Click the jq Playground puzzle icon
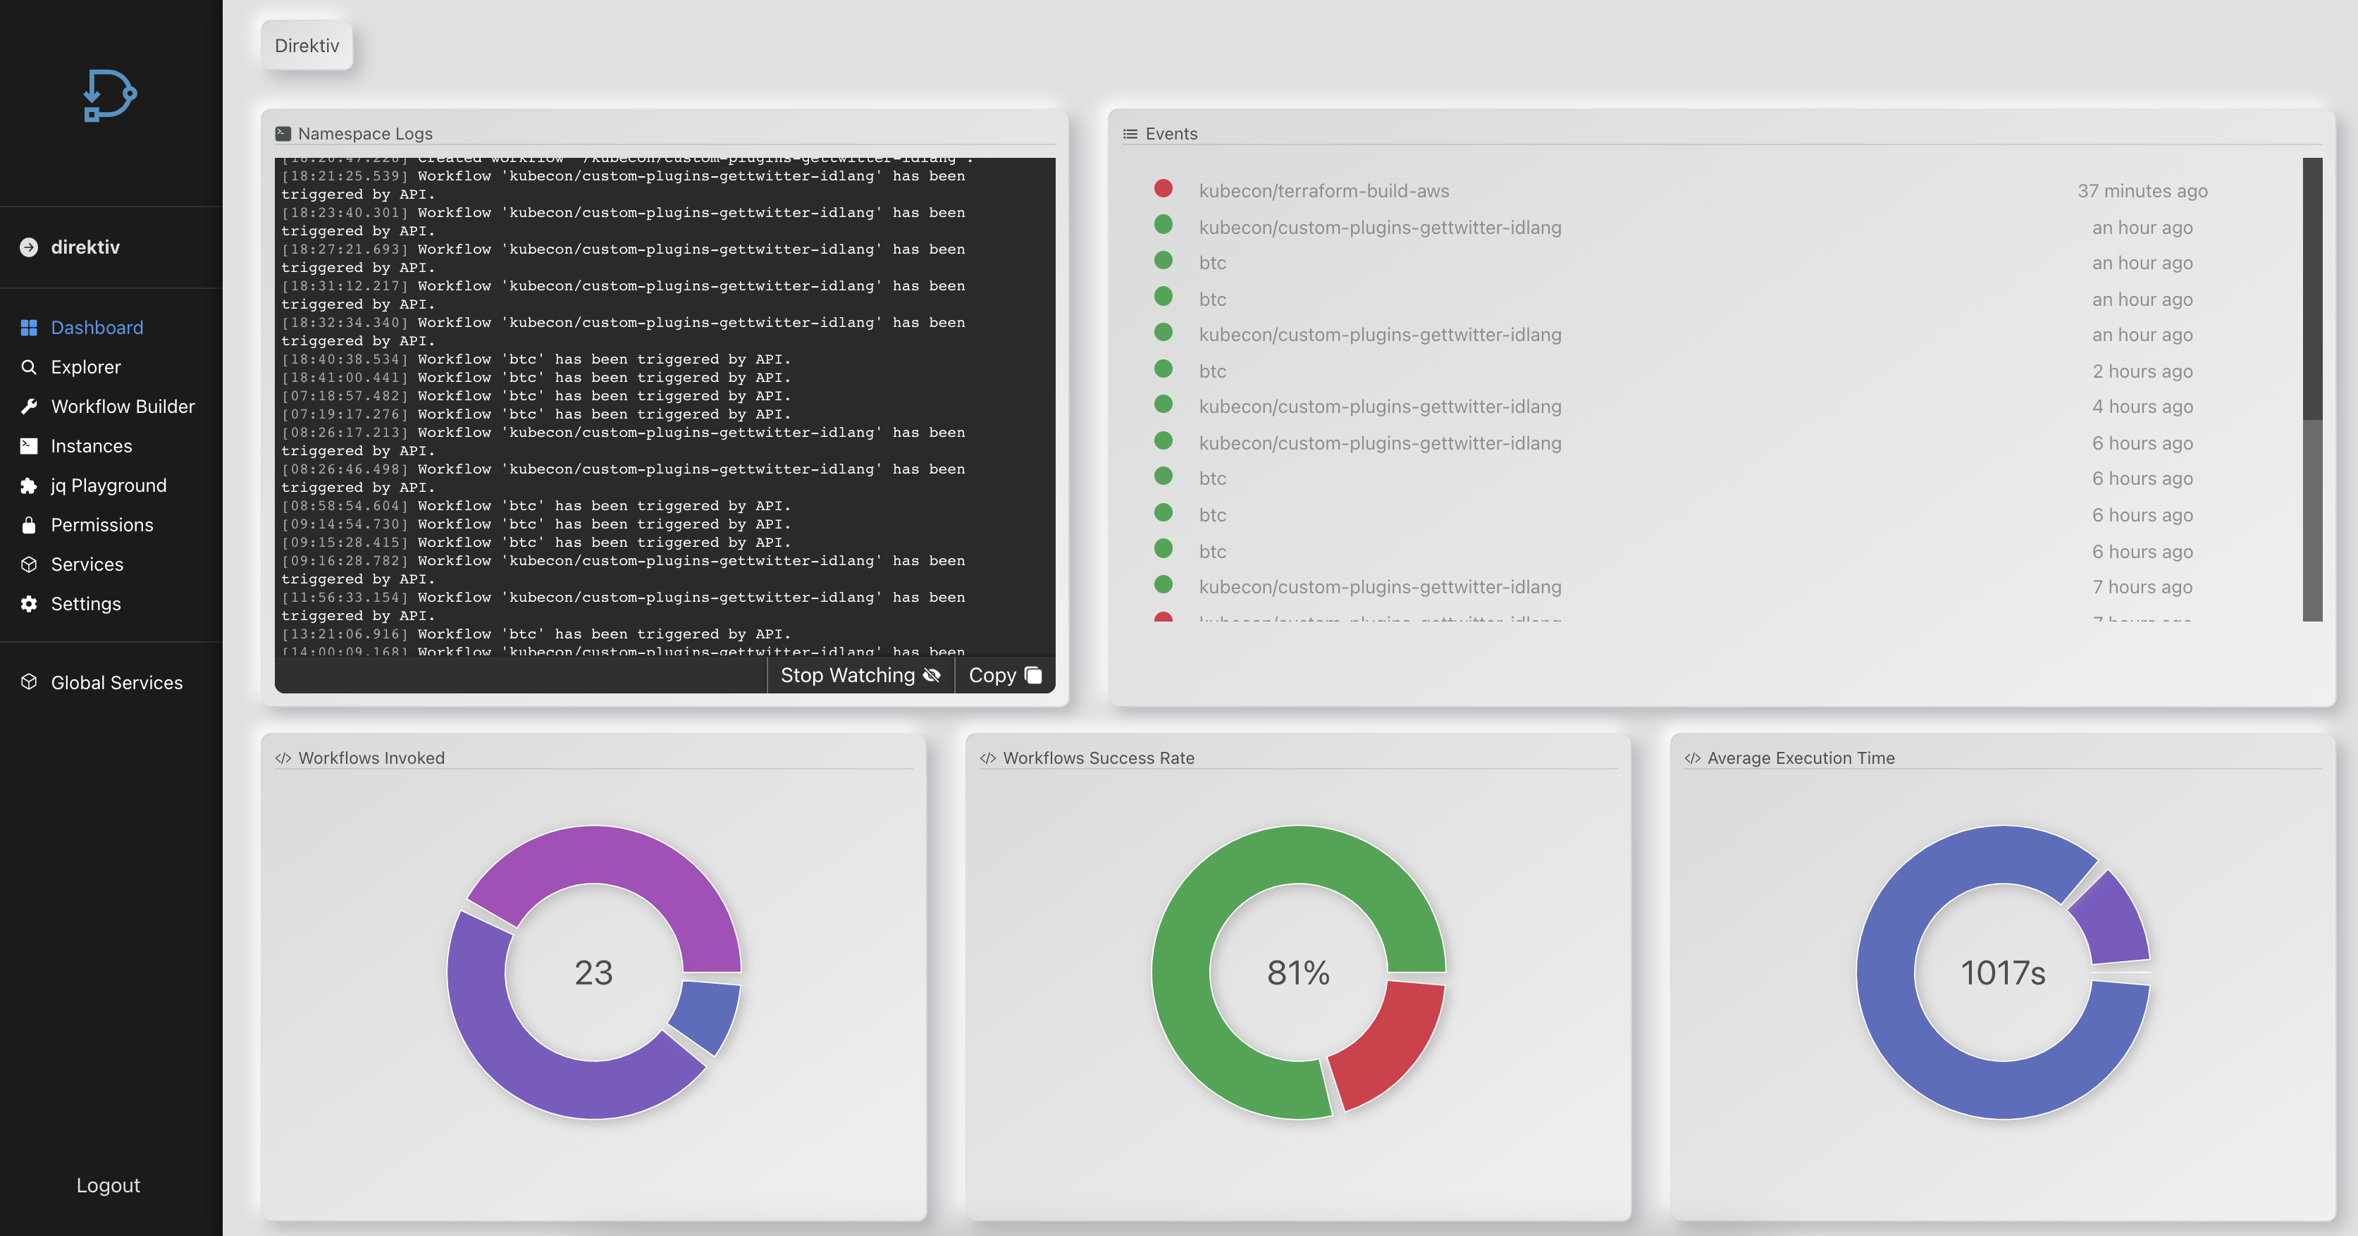The height and width of the screenshot is (1236, 2358). [30, 486]
